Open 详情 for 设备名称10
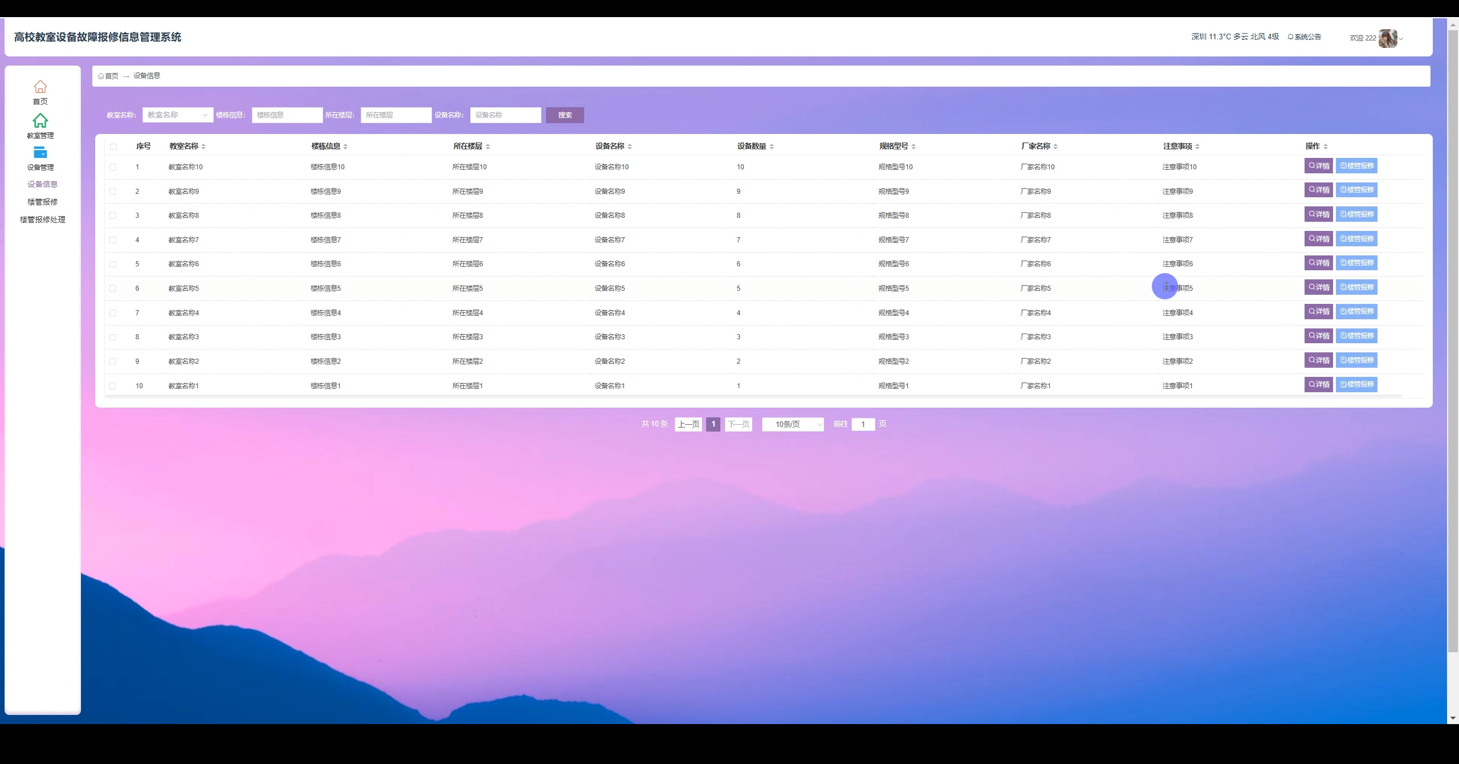1459x764 pixels. (1319, 165)
